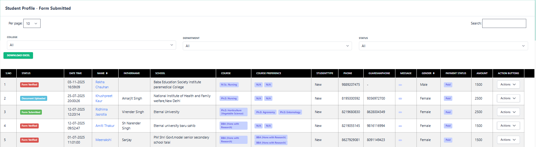Open Actions dropdown for Ridhima Jasrotia
Image resolution: width=536 pixels, height=147 pixels.
[508, 112]
